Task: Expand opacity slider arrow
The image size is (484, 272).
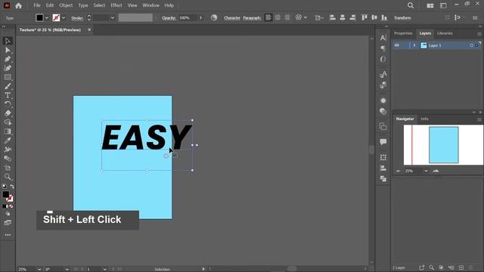Action: 200,18
